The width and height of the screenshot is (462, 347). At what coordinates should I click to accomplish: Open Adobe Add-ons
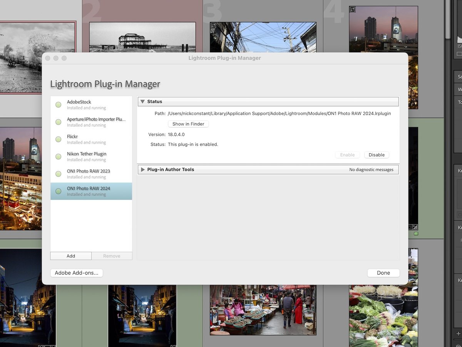(x=76, y=273)
